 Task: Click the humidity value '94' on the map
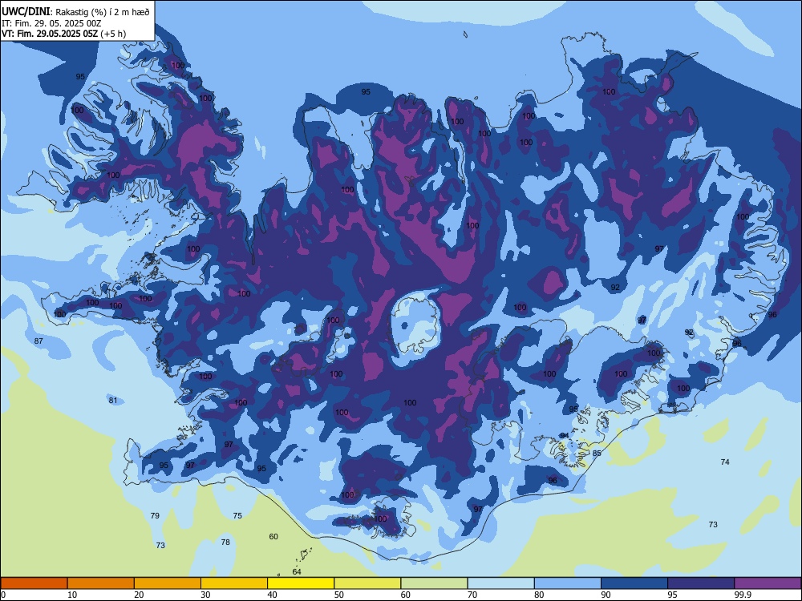(564, 436)
